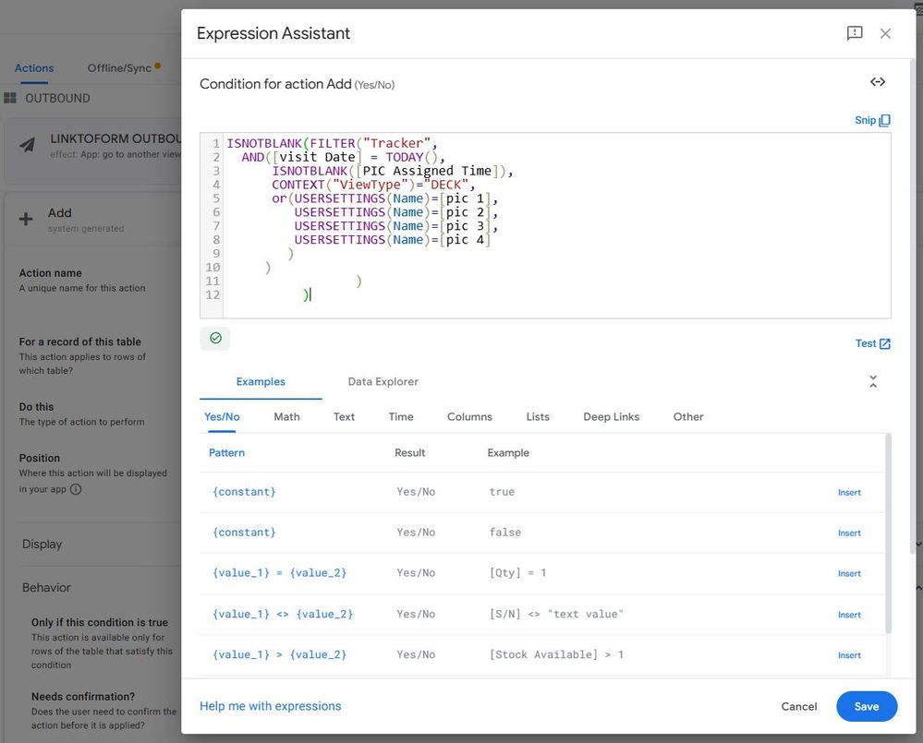Switch to the Examples tab

261,381
